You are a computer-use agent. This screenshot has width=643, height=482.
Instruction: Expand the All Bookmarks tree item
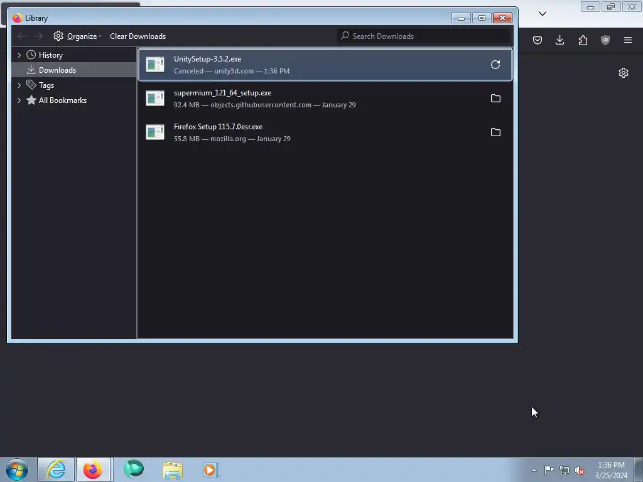click(x=19, y=100)
